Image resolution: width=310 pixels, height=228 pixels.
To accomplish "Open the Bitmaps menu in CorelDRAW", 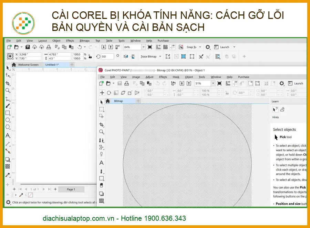I will [x=84, y=41].
